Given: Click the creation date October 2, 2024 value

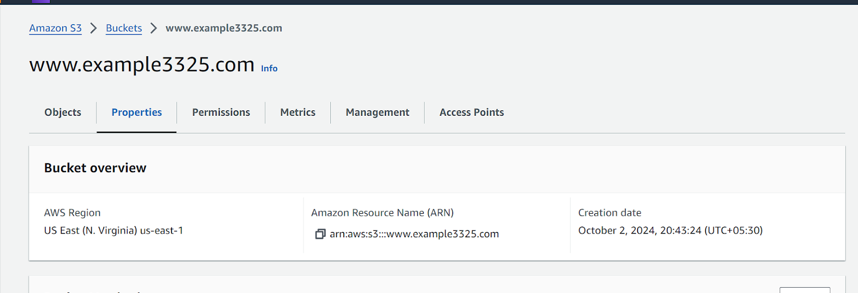Looking at the screenshot, I should click(x=670, y=230).
